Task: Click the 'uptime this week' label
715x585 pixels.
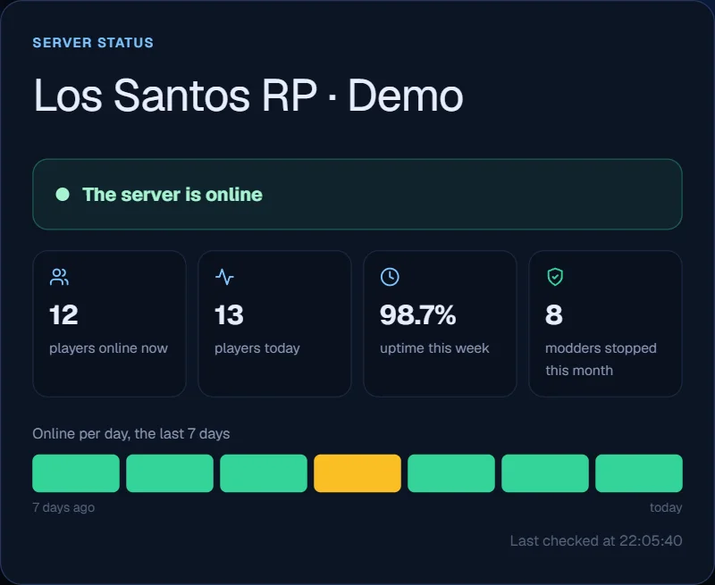Action: [434, 348]
